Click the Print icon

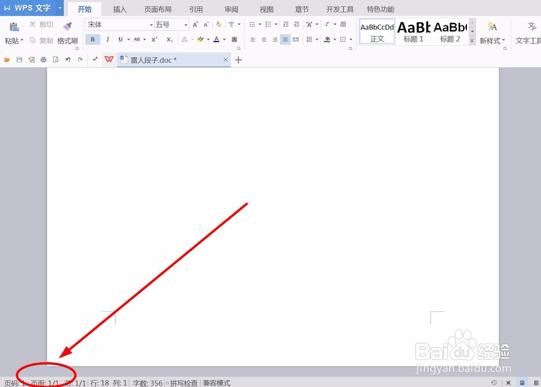[x=43, y=59]
